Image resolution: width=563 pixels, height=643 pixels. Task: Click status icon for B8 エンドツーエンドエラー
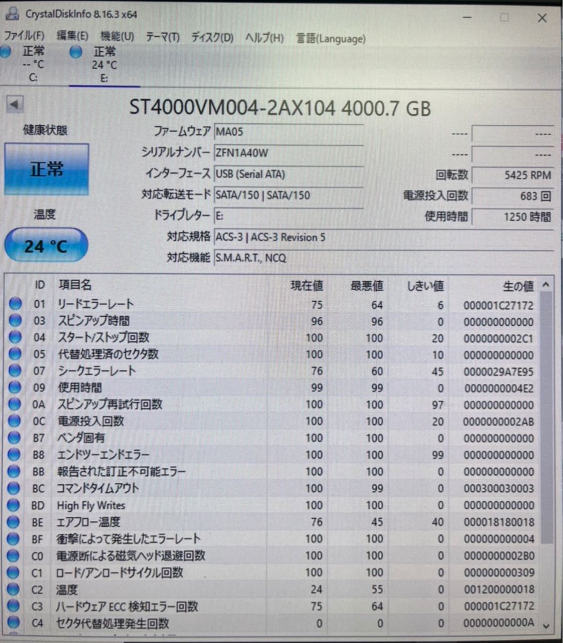15,454
